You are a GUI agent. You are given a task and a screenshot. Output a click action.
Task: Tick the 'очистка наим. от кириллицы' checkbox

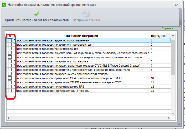10,53
